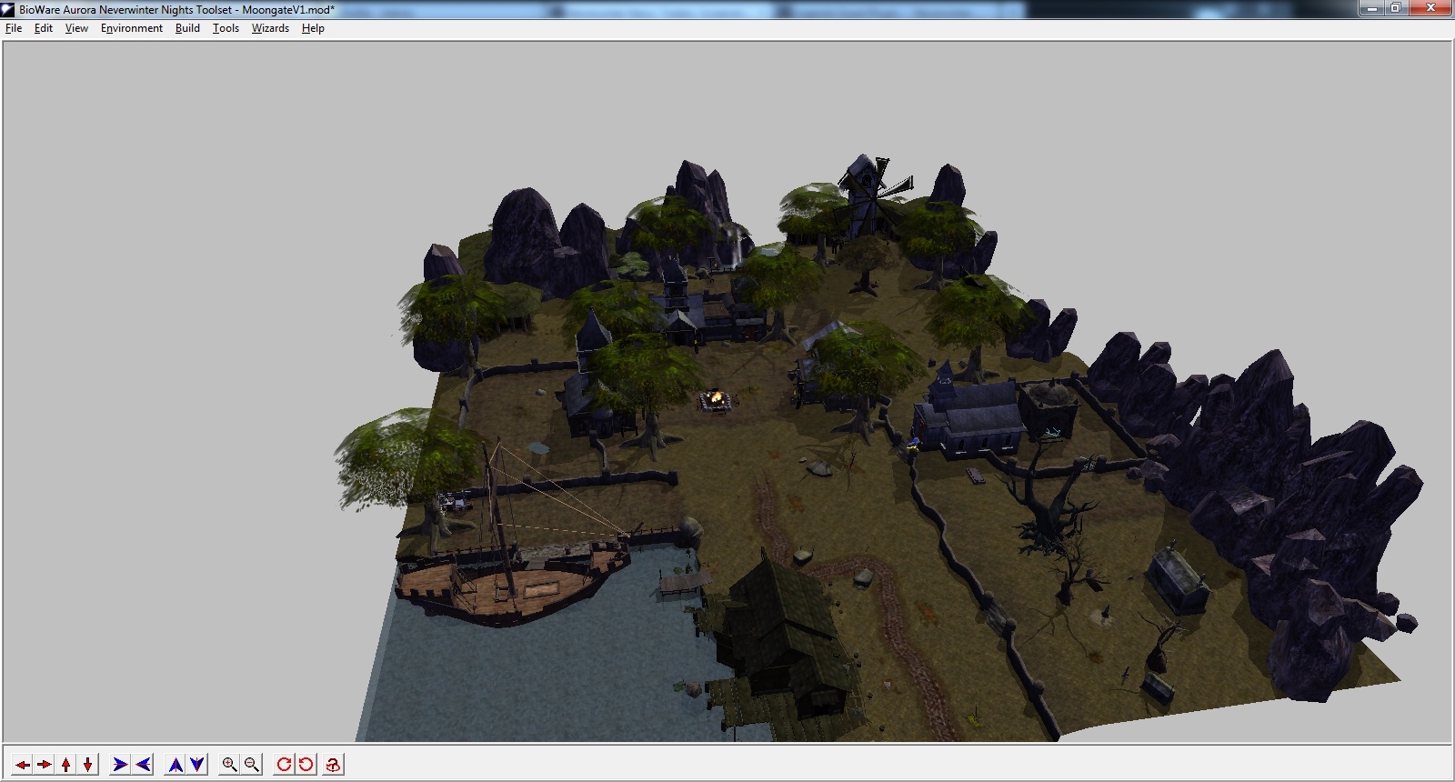The width and height of the screenshot is (1455, 782).
Task: Open the View menu
Action: (76, 28)
